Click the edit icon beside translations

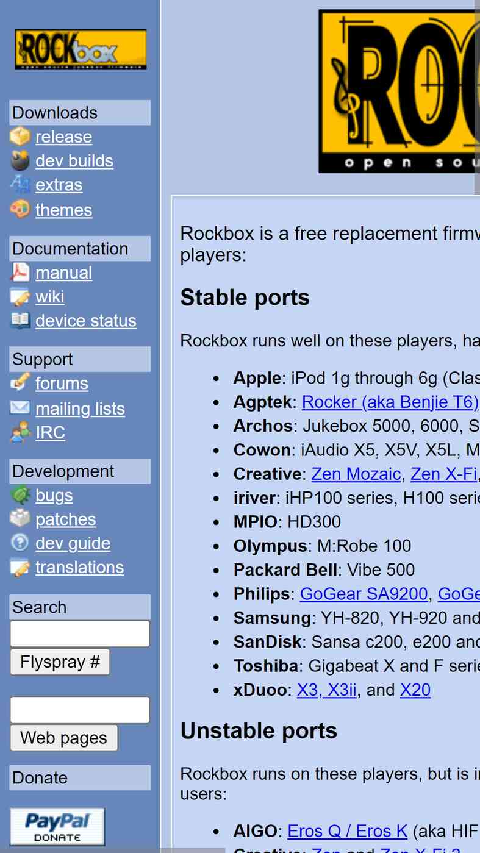click(x=20, y=567)
